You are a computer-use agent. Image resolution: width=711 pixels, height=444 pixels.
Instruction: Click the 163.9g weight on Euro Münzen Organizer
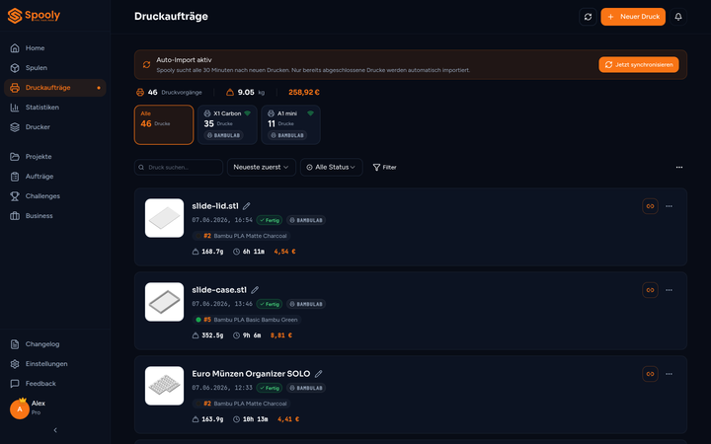click(x=207, y=419)
